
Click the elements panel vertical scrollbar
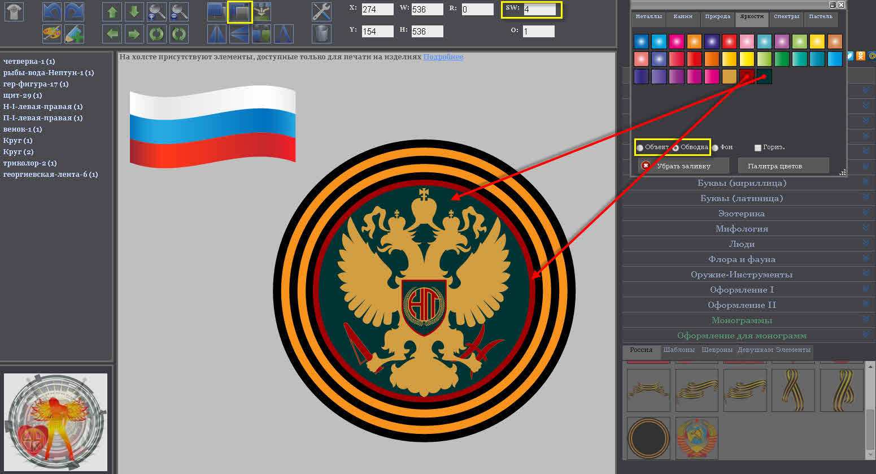click(869, 410)
